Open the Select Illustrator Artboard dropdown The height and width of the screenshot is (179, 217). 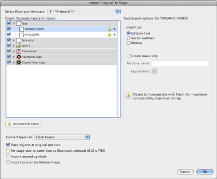(84, 12)
